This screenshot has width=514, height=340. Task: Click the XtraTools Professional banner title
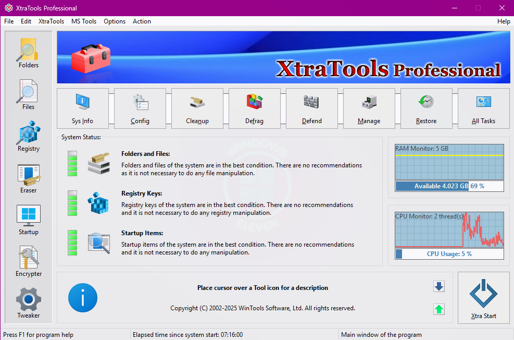point(388,69)
